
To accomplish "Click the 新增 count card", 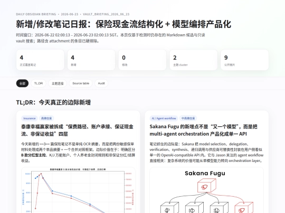I will click(x=91, y=60).
